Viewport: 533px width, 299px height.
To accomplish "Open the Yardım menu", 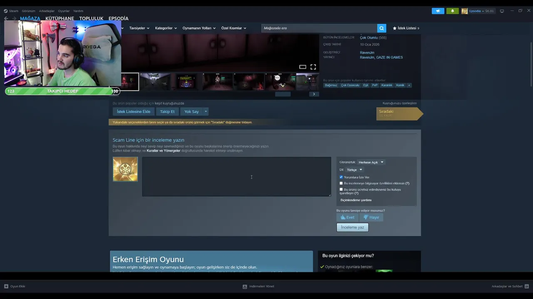I will point(78,11).
